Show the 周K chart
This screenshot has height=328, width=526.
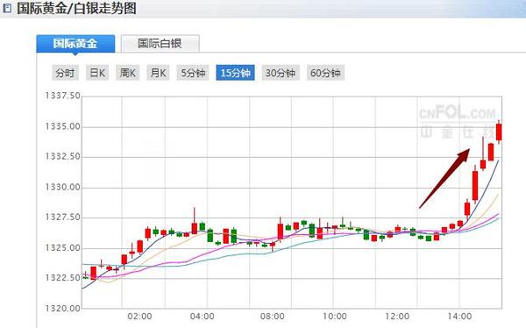coord(127,73)
